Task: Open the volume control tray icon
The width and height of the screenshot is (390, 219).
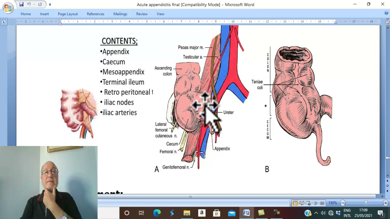Action: coord(323,213)
